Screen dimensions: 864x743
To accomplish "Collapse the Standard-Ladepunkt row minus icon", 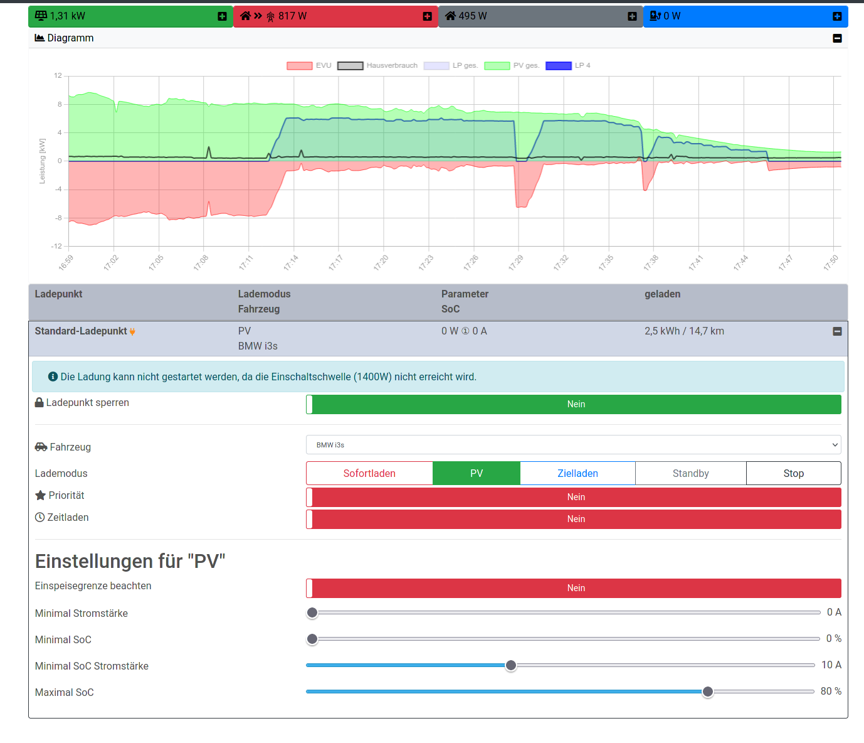I will pyautogui.click(x=837, y=331).
